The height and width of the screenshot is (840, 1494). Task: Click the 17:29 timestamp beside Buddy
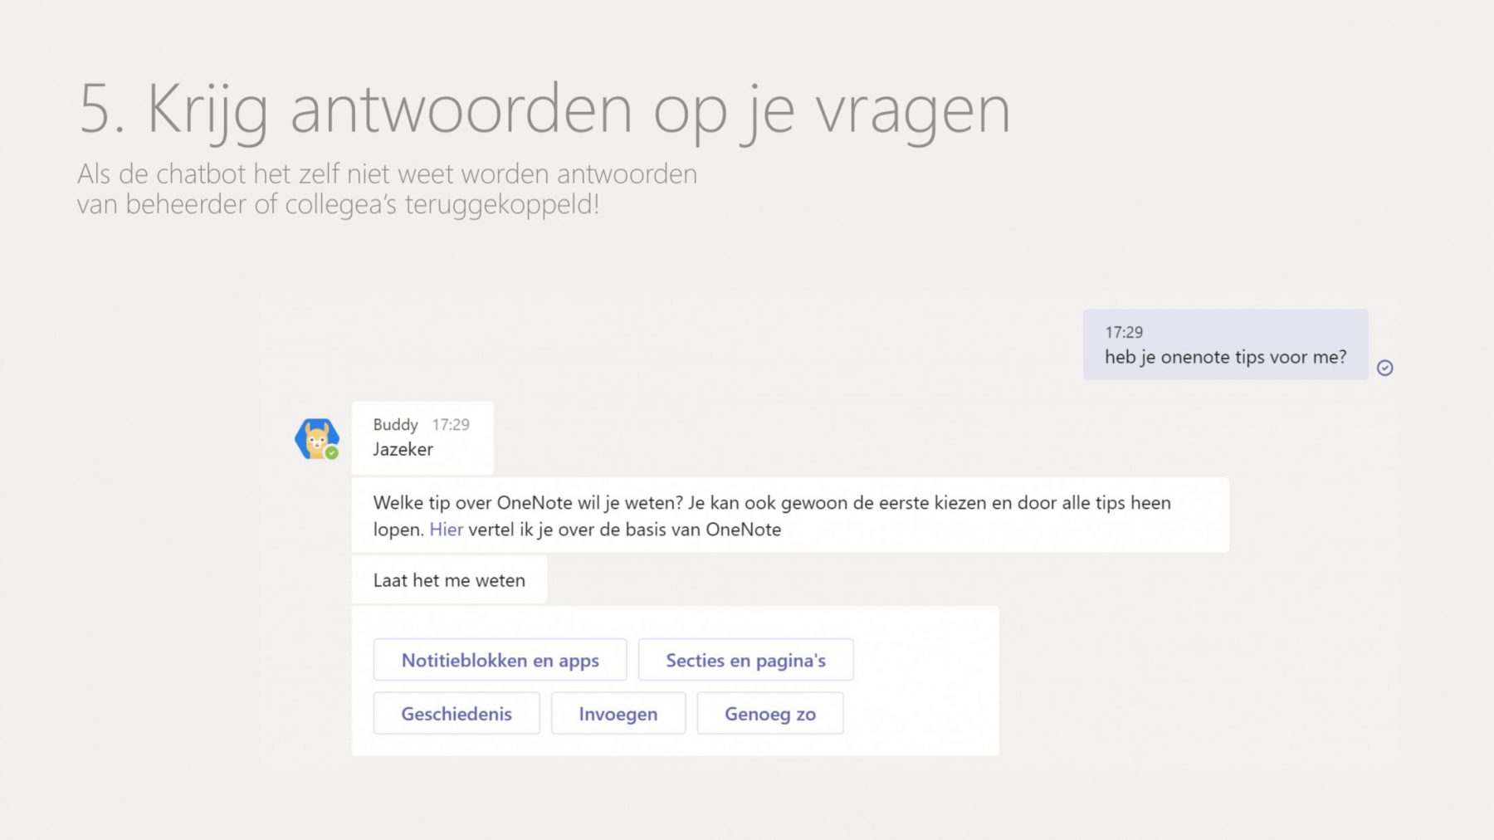coord(451,424)
